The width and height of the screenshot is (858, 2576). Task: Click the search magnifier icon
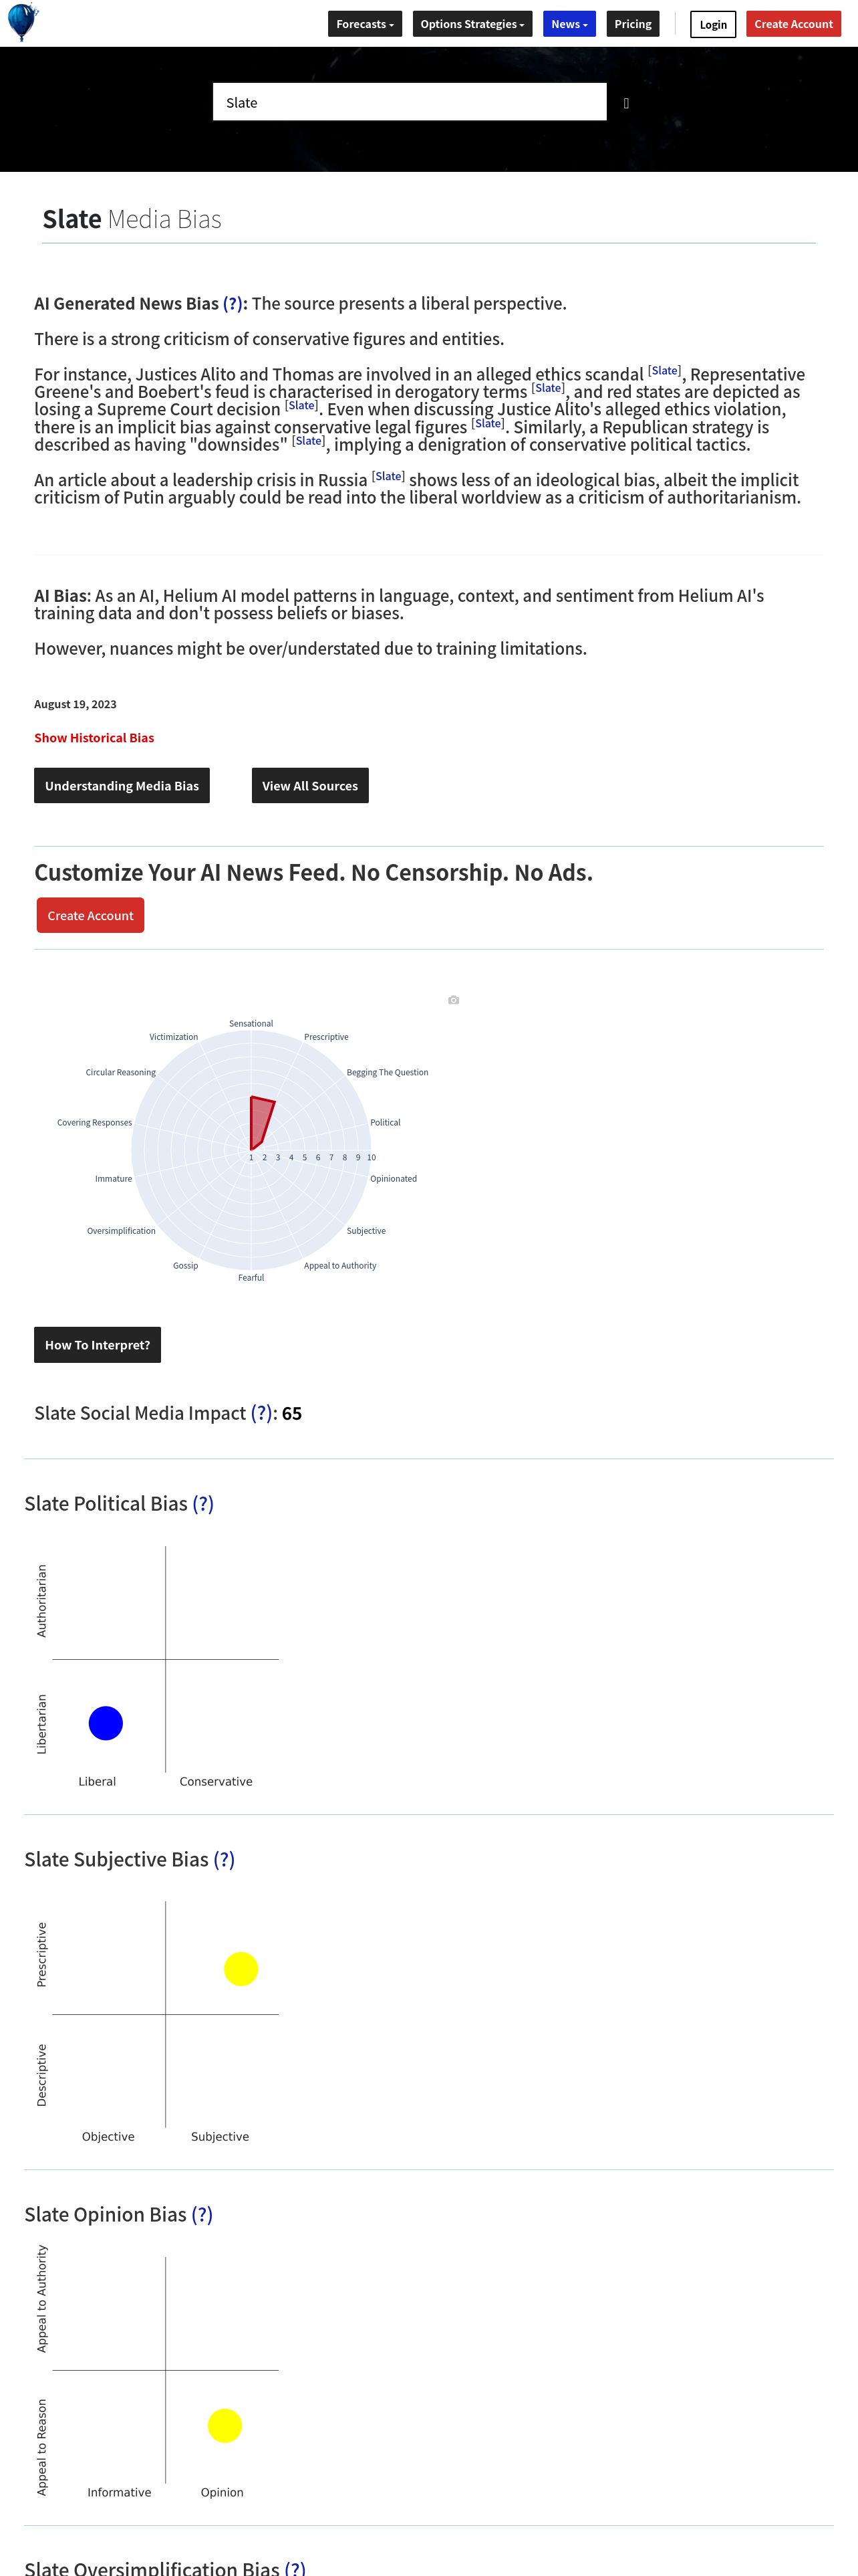point(626,103)
